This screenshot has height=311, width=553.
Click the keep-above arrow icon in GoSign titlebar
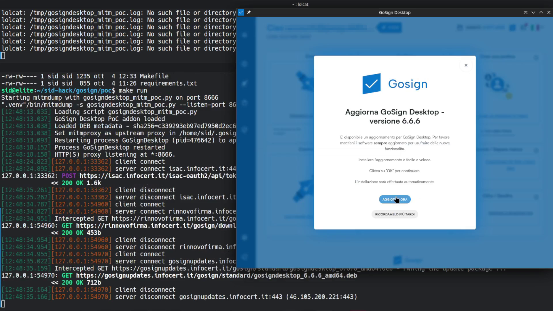(x=525, y=12)
